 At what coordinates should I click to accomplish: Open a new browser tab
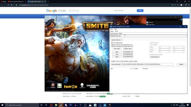coord(48,1)
